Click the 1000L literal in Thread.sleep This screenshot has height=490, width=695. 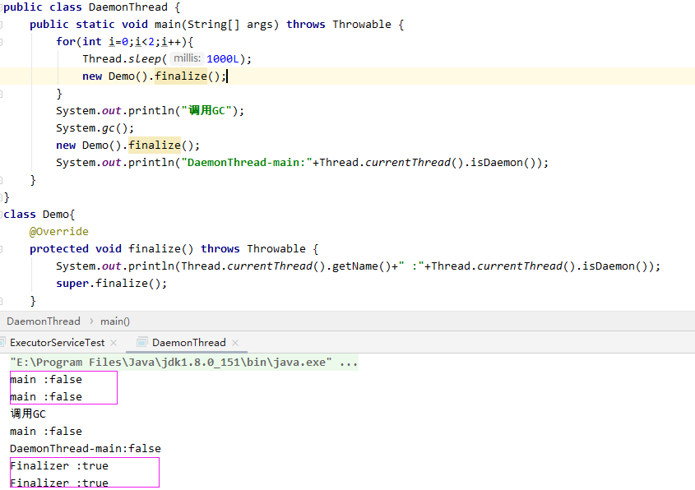[x=223, y=59]
